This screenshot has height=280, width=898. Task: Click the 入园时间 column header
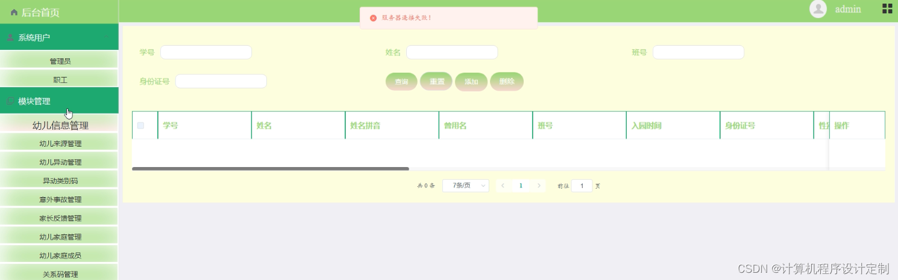(x=673, y=126)
